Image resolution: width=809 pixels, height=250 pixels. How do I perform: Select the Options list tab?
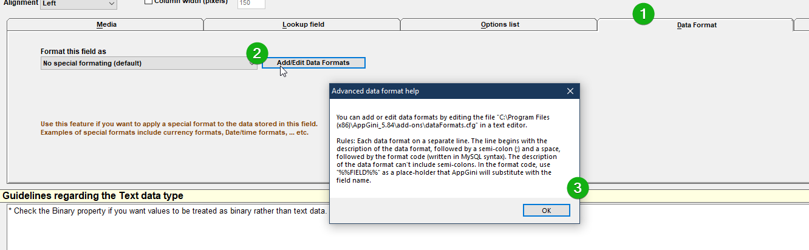(x=499, y=25)
